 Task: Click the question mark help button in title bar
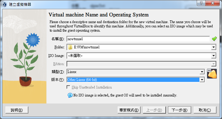click(x=201, y=3)
